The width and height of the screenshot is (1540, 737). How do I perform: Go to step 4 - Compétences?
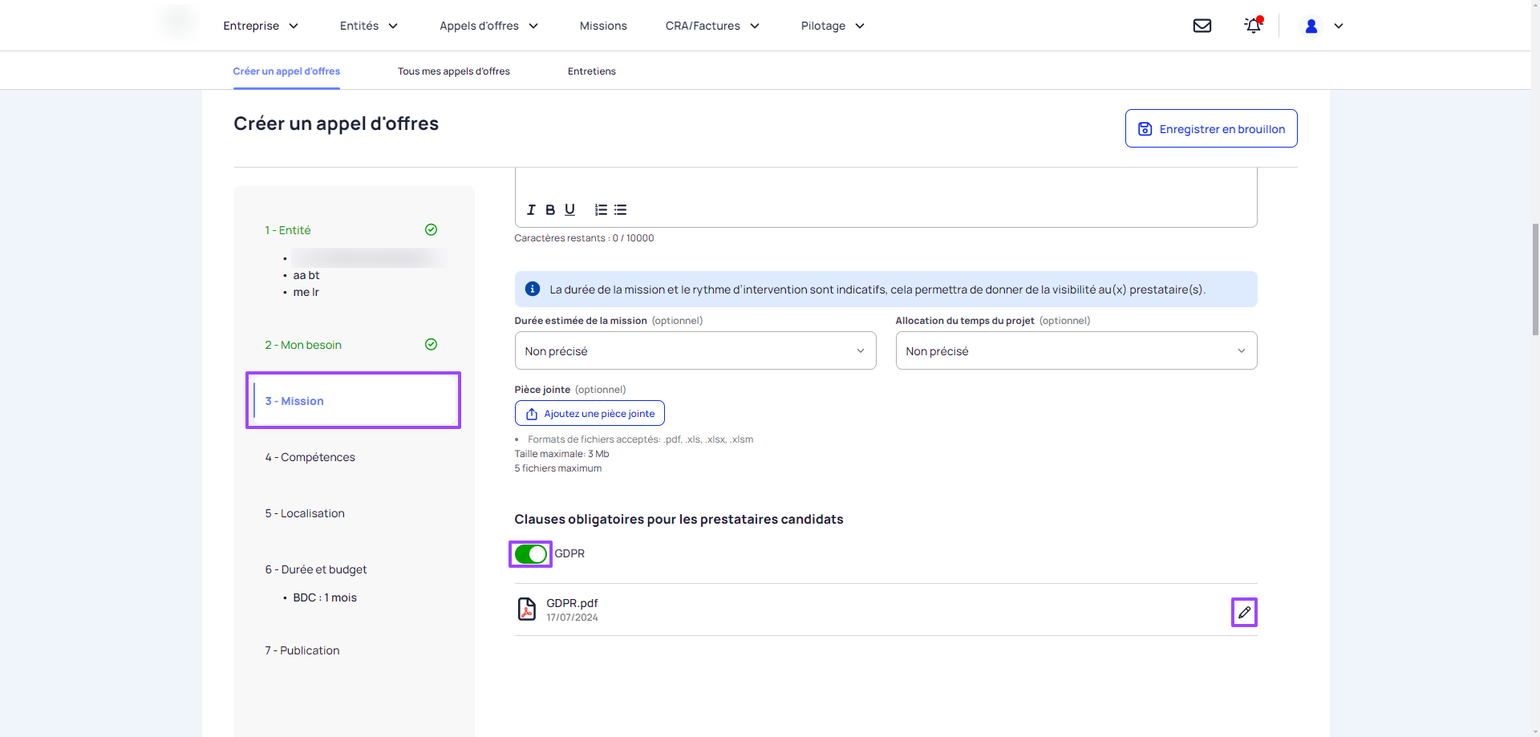[x=310, y=457]
